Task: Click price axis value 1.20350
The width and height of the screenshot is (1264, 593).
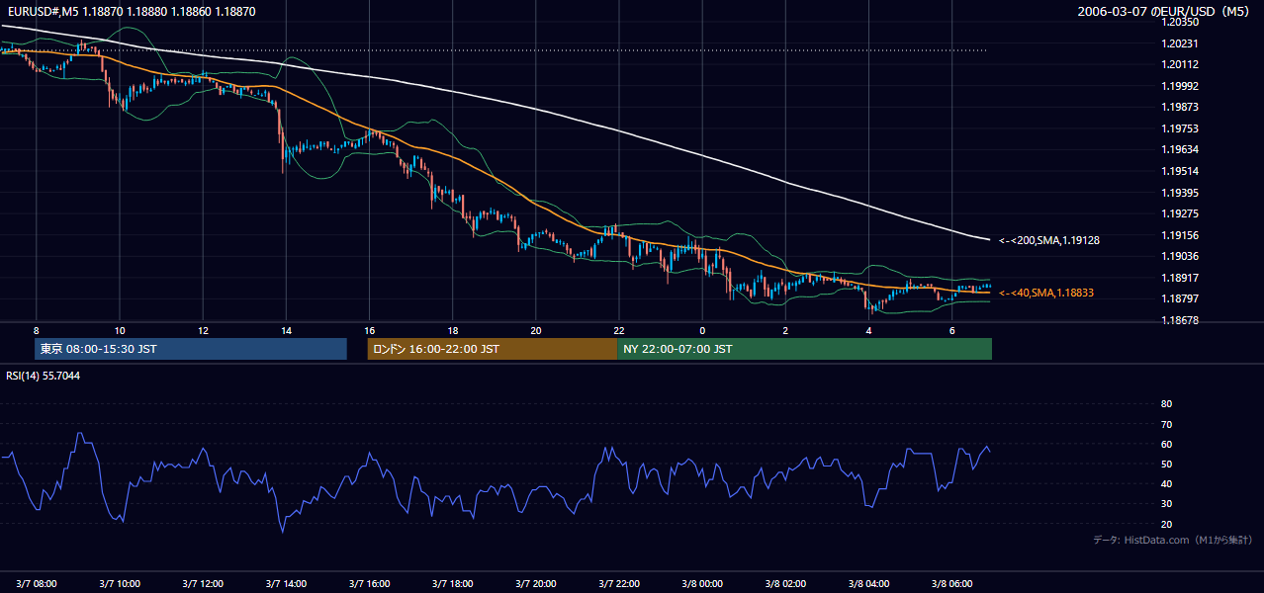Action: [x=1179, y=22]
